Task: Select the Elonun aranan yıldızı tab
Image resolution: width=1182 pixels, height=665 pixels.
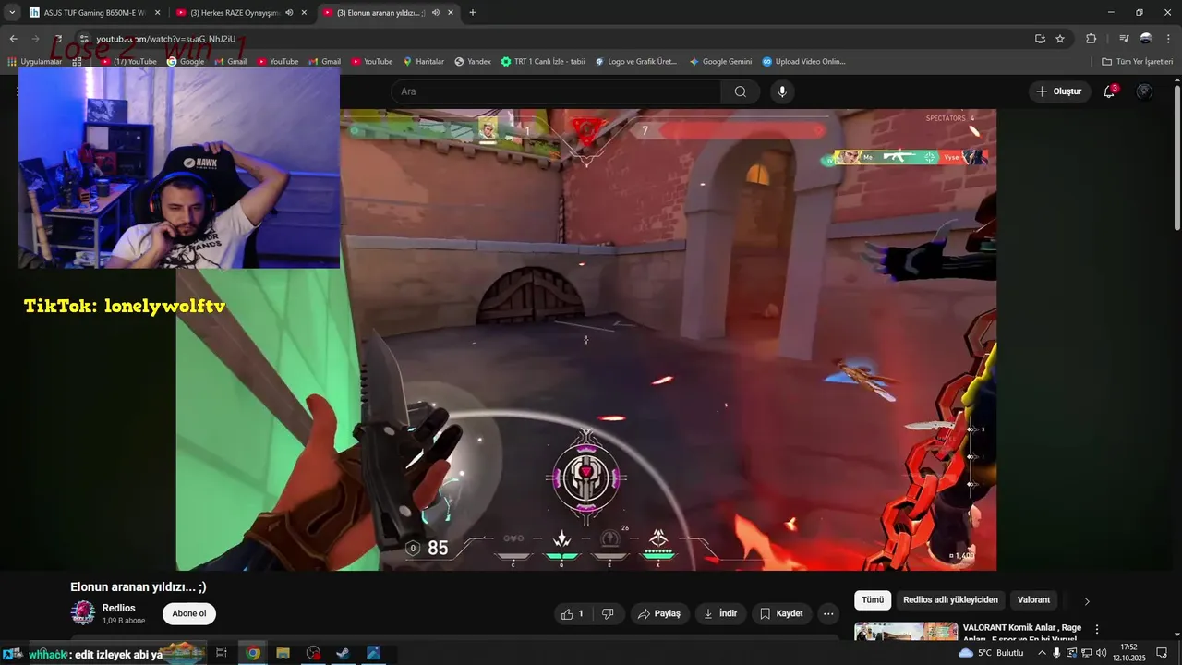Action: point(389,13)
